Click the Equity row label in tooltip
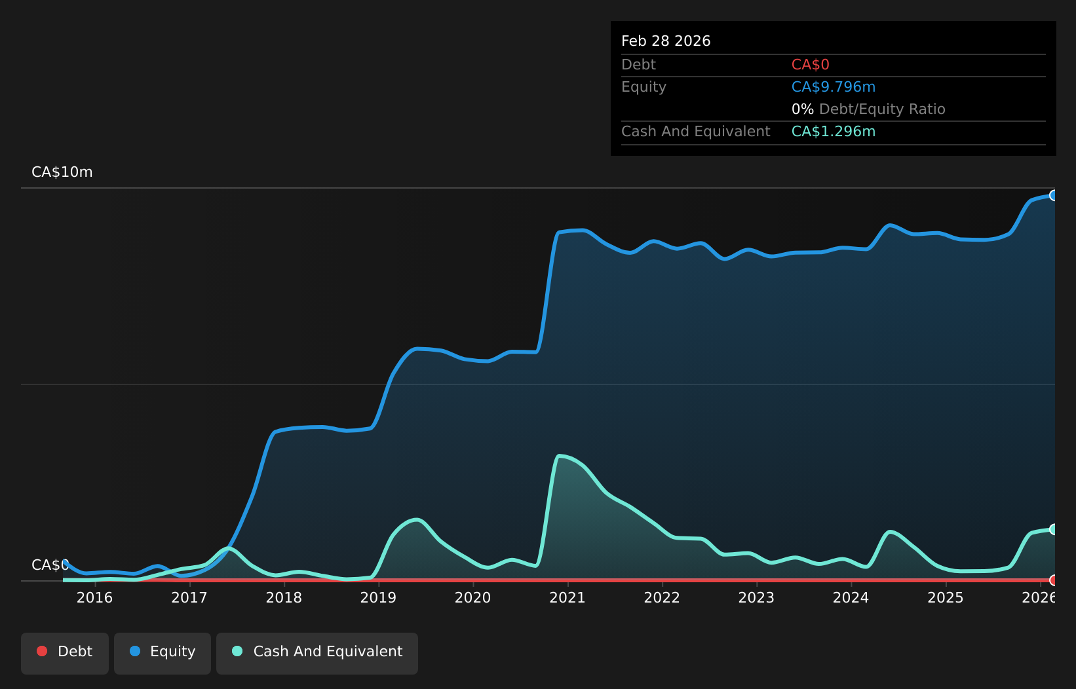 click(x=644, y=87)
